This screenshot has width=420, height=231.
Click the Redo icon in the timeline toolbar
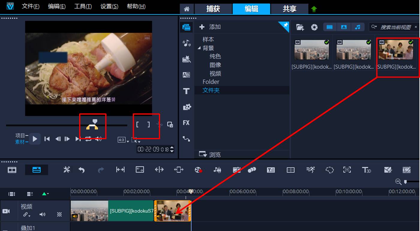tap(101, 169)
